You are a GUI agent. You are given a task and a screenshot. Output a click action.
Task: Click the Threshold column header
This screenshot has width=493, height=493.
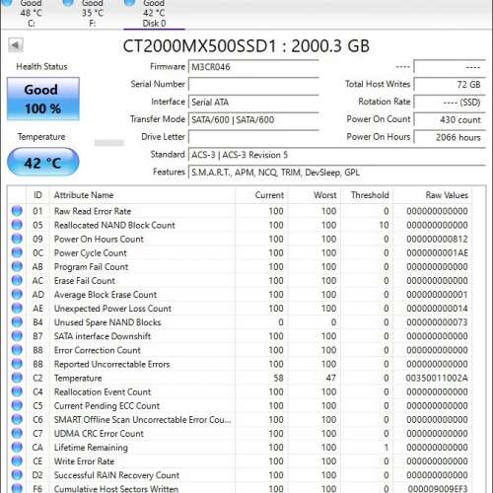point(367,195)
